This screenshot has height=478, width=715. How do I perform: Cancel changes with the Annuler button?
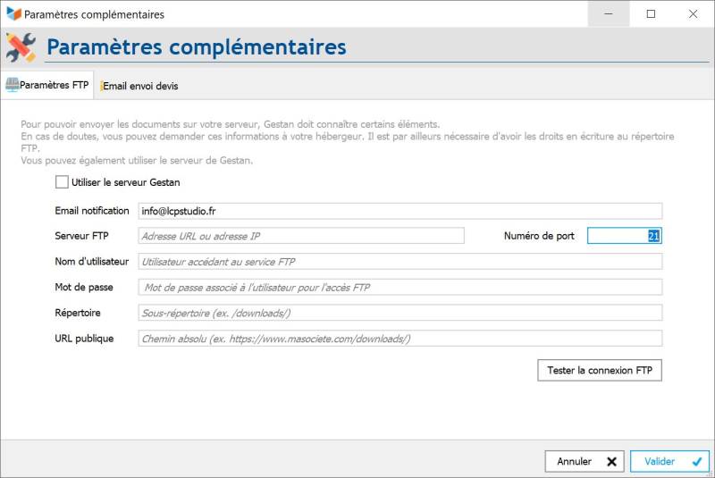[x=585, y=462]
